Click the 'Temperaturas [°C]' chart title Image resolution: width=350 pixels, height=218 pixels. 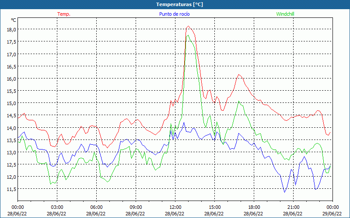point(179,4)
